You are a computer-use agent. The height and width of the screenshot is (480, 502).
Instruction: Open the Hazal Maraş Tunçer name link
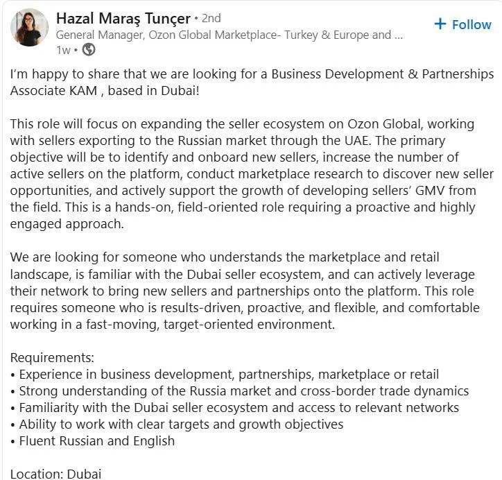(x=123, y=17)
